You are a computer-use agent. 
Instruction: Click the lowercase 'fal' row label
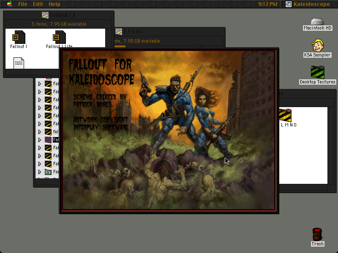[56, 132]
